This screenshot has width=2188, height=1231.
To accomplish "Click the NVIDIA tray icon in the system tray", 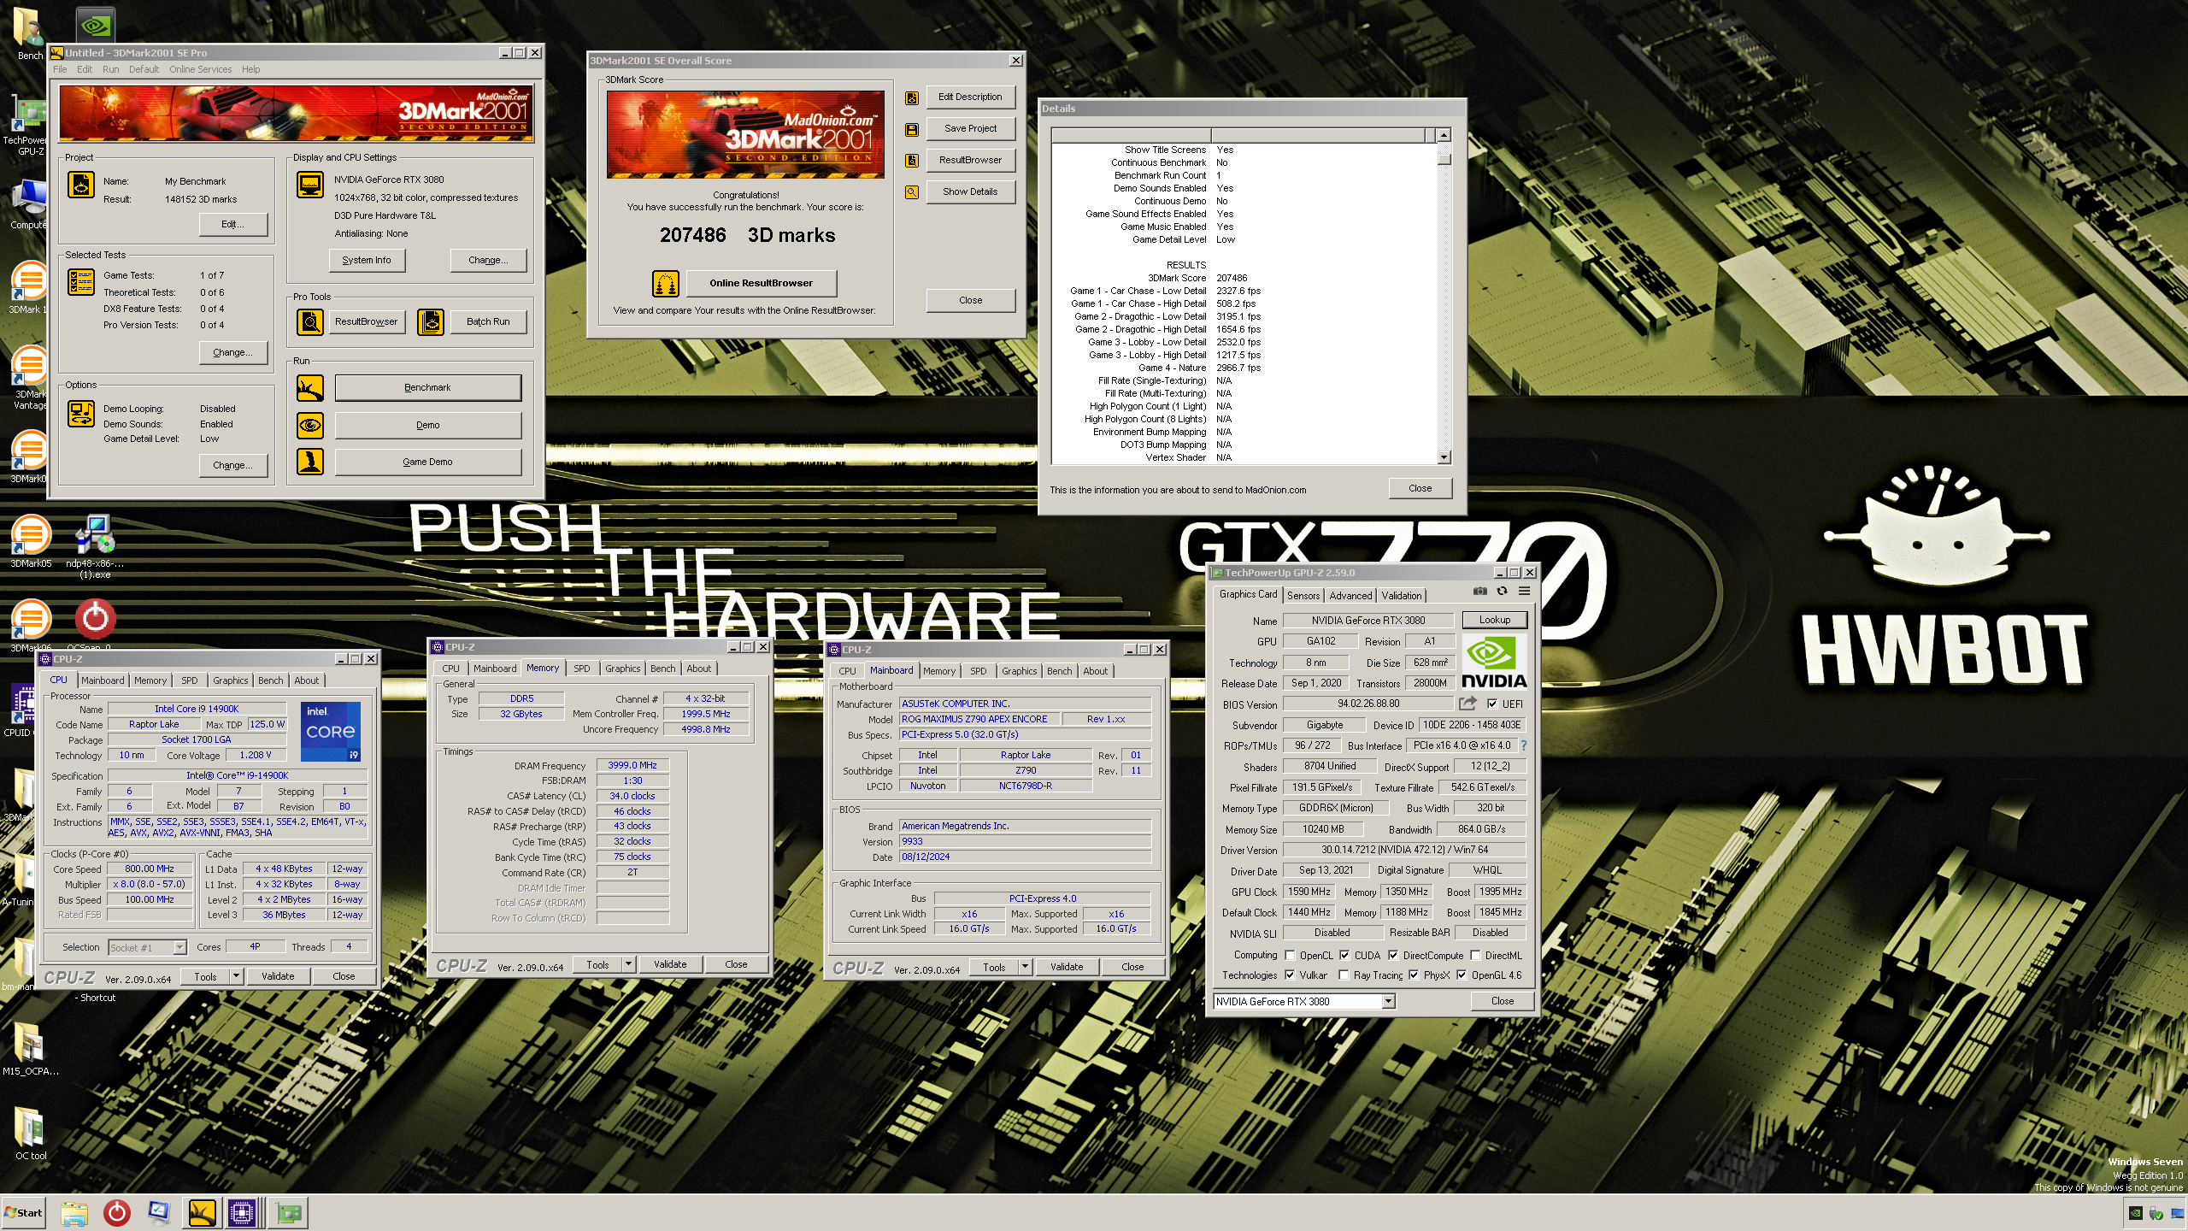I will [2135, 1213].
